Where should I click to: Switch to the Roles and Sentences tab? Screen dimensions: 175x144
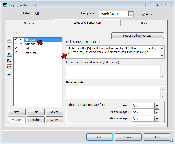(x=87, y=23)
